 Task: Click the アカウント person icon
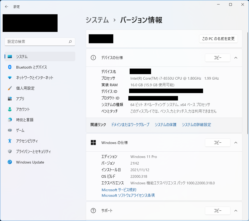10,109
